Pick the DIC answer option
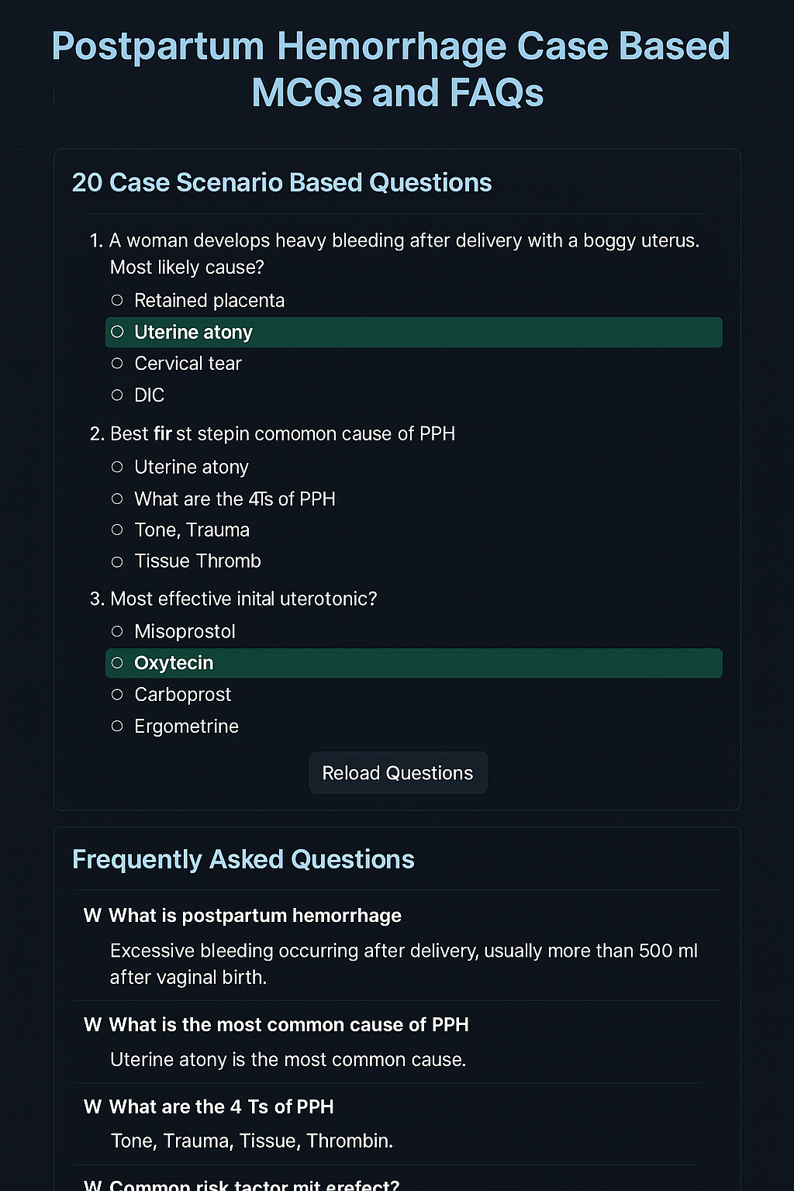The image size is (794, 1191). click(117, 395)
